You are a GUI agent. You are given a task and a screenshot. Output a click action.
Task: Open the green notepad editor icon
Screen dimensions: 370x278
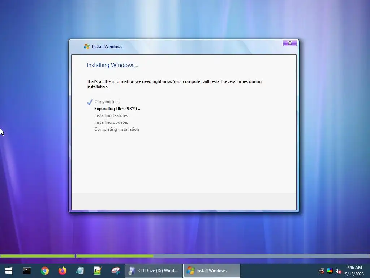pos(98,271)
